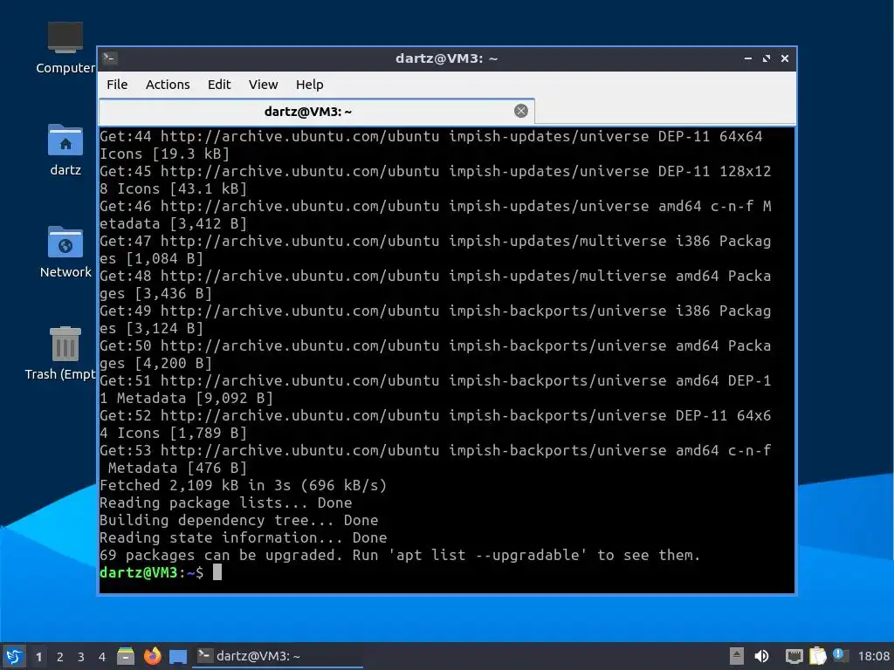894x670 pixels.
Task: Select the Computer desktop icon
Action: click(x=65, y=49)
